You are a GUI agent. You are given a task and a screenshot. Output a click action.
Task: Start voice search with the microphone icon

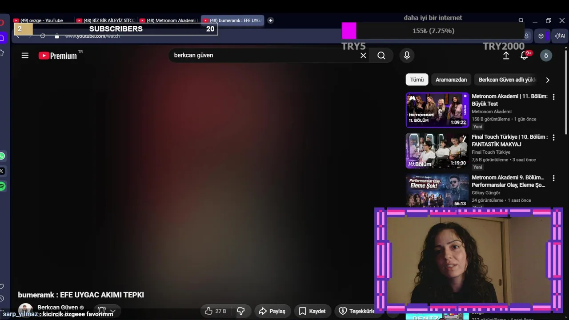tap(406, 55)
